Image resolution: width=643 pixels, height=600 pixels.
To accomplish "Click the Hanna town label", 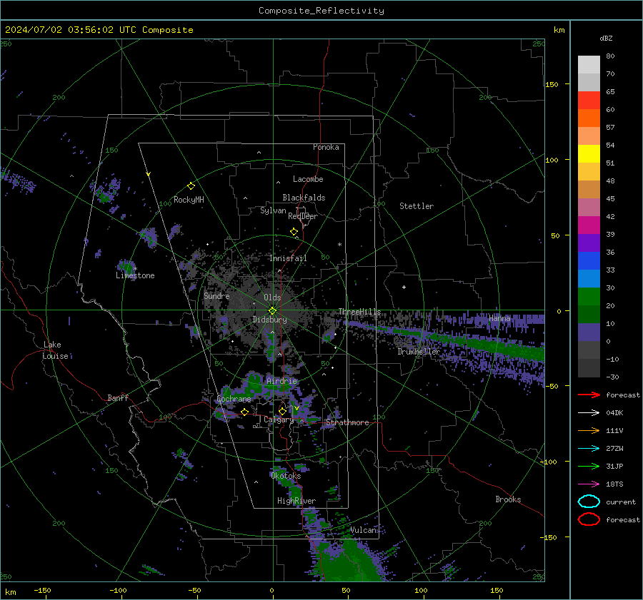I will tap(499, 318).
